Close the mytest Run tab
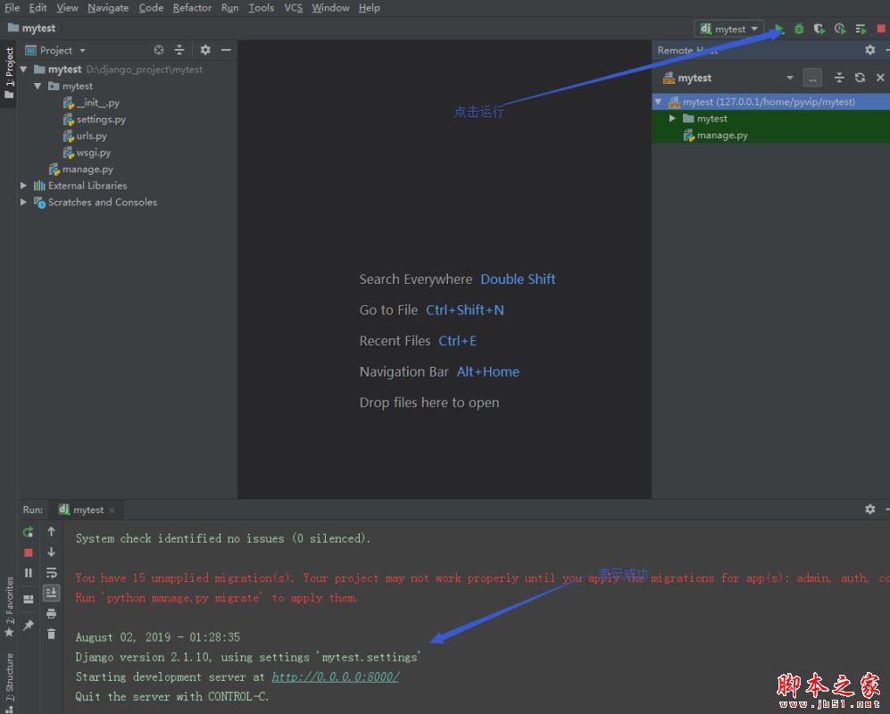This screenshot has width=890, height=714. coord(112,511)
